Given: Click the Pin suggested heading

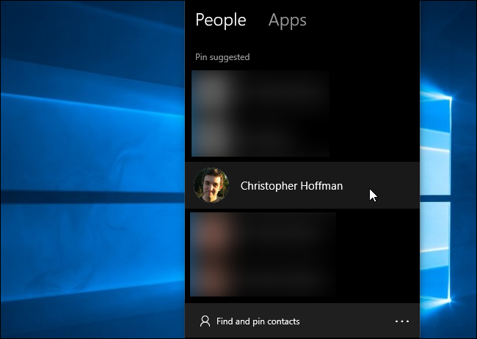Looking at the screenshot, I should coord(222,57).
